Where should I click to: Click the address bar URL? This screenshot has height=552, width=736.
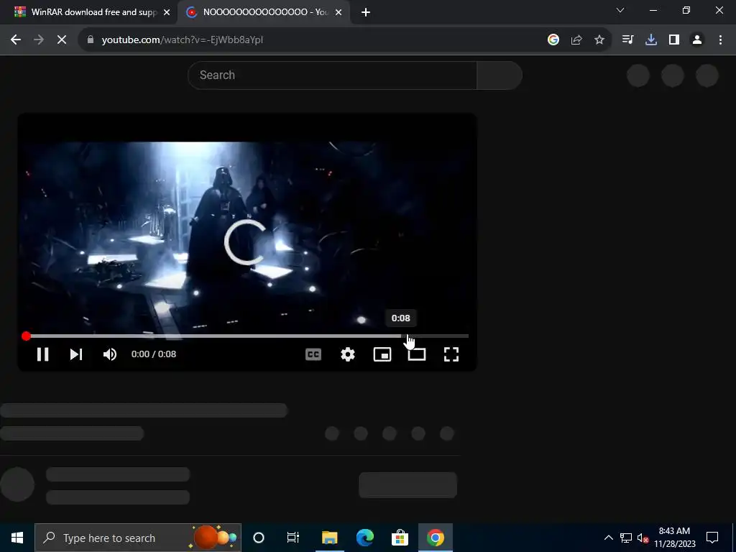[x=182, y=40]
